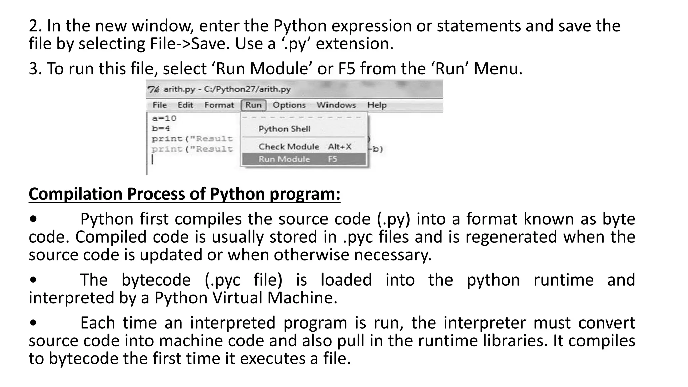Viewport: 688px width, 387px height.
Task: Open the Options menu
Action: pyautogui.click(x=289, y=105)
